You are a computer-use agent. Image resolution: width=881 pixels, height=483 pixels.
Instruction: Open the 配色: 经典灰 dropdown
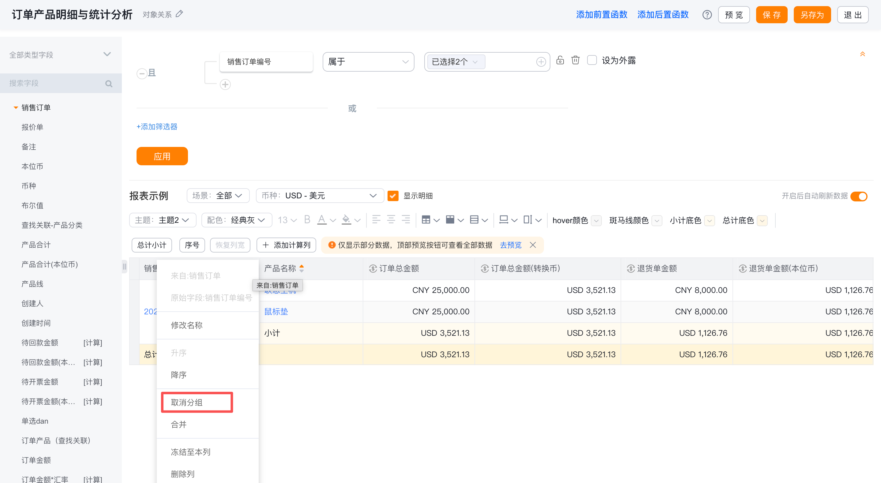237,219
